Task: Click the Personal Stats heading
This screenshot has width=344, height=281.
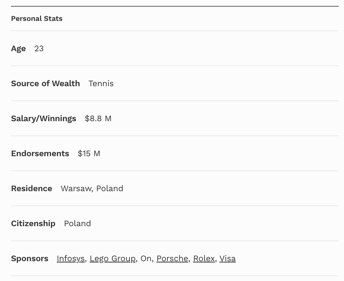Action: [37, 19]
